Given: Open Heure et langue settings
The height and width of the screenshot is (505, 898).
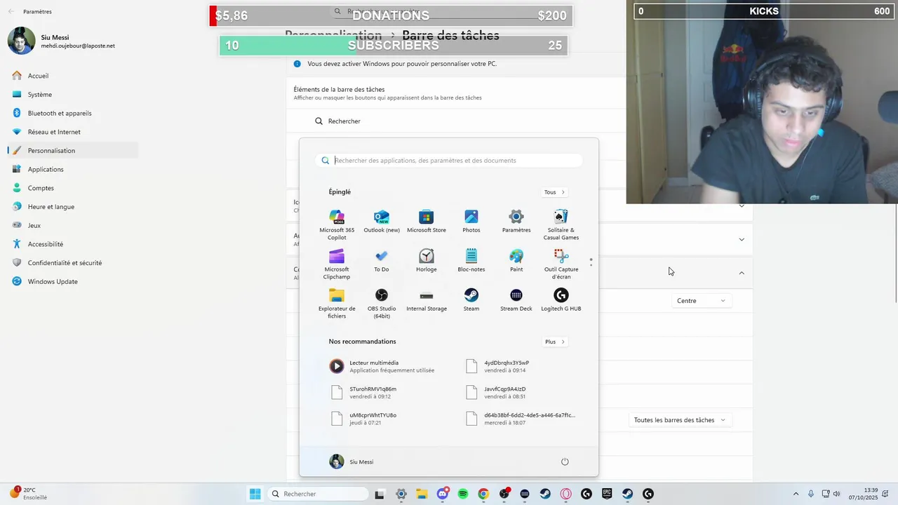Looking at the screenshot, I should tap(73, 207).
